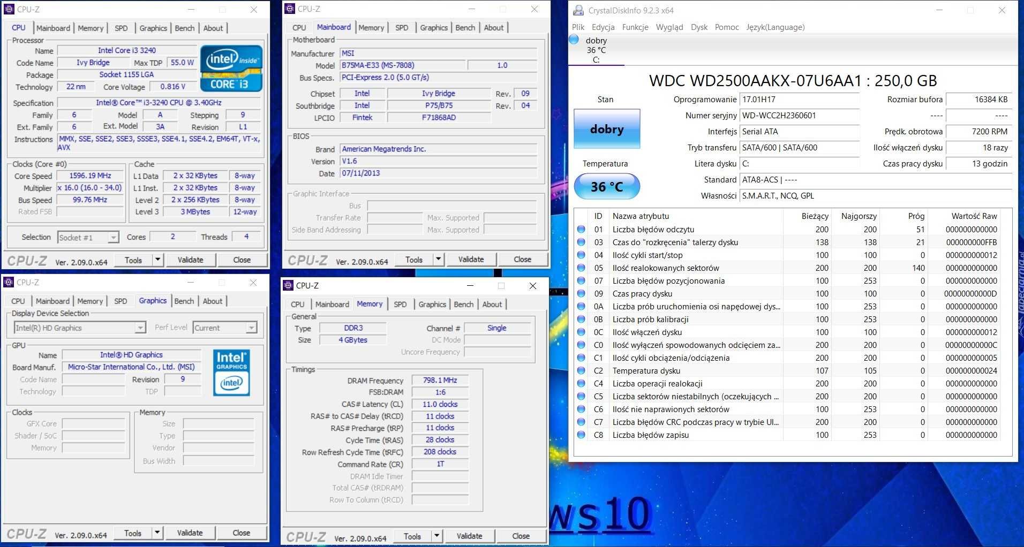Open the Plik menu in CrystalDiskInfo
1024x547 pixels.
tap(578, 27)
